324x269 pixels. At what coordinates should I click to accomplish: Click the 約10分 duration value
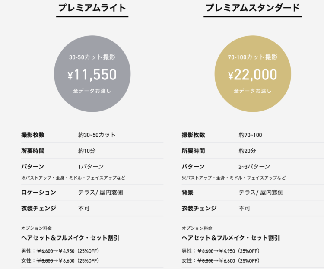point(87,151)
